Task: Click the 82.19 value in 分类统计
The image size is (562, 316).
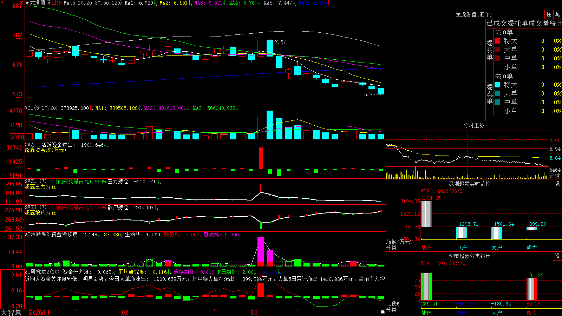Action: (534, 304)
